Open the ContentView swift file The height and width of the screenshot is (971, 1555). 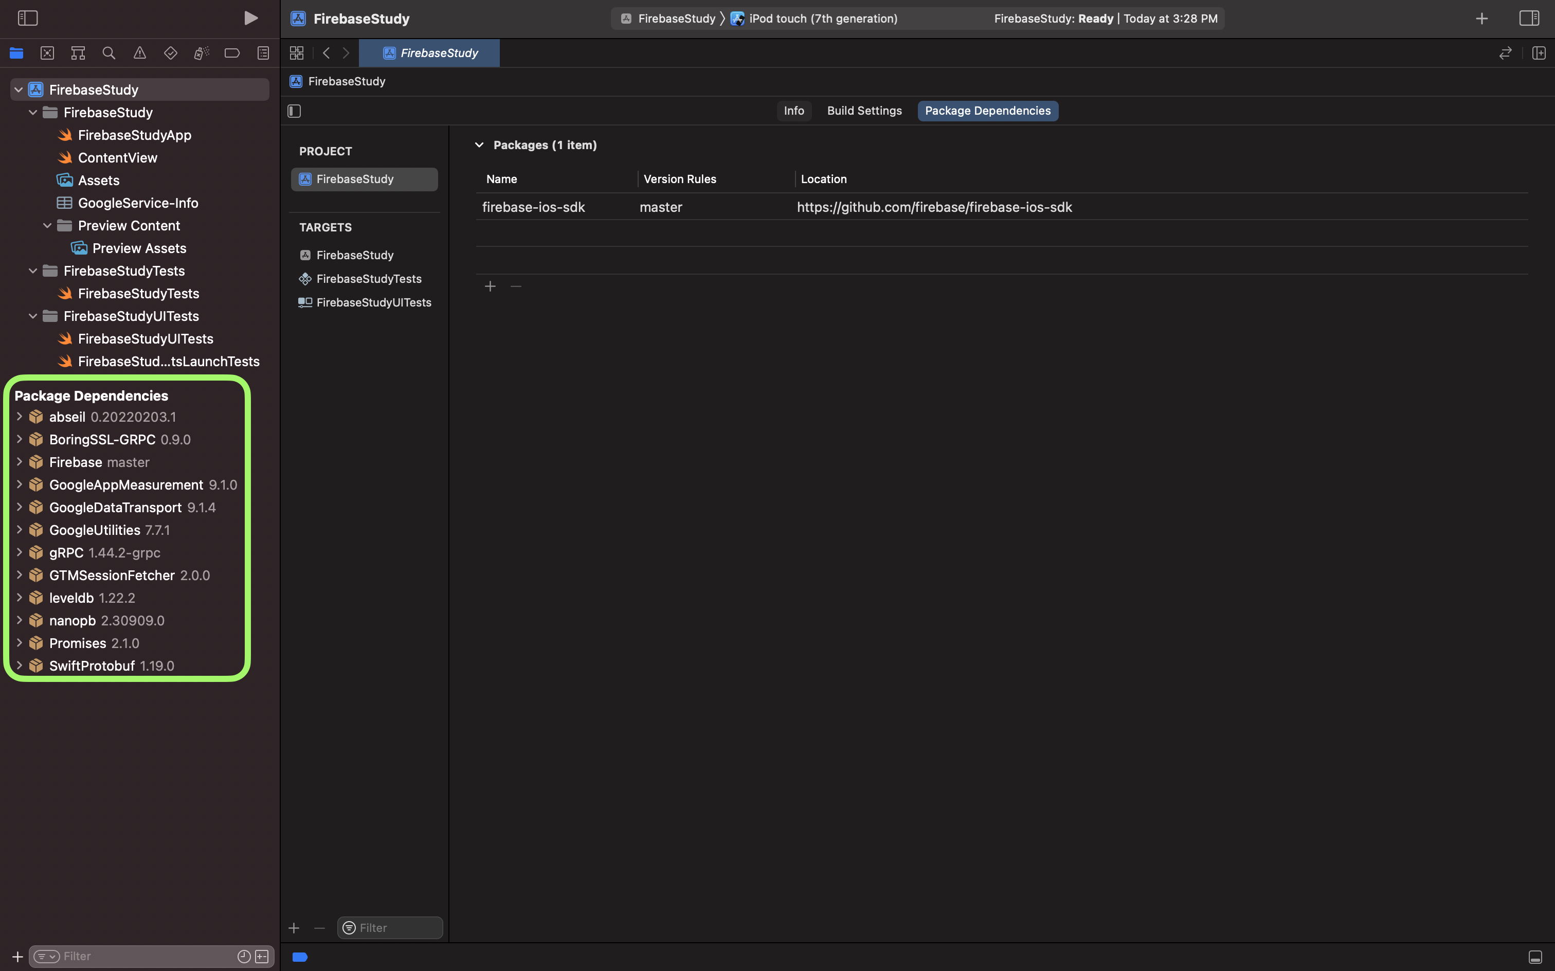pos(117,157)
